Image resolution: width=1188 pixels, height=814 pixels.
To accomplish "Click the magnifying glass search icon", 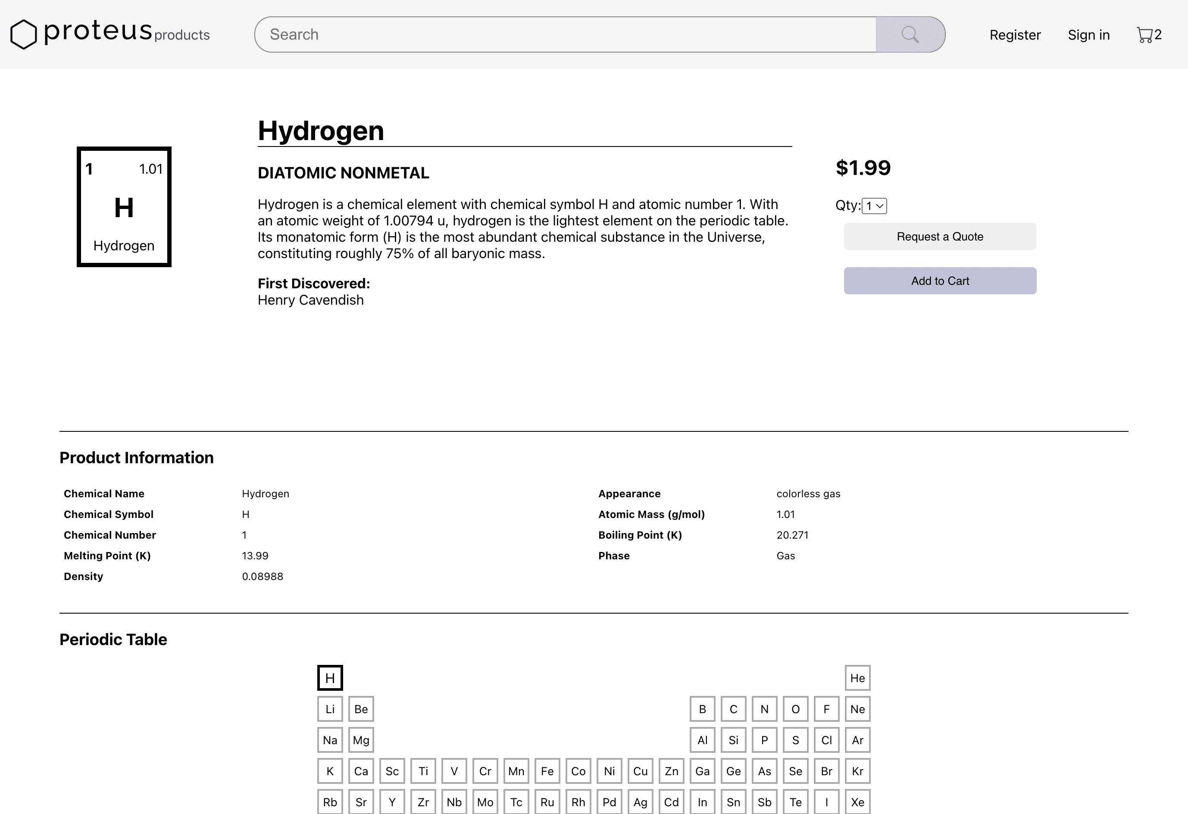I will click(910, 35).
